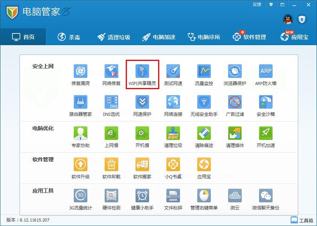This screenshot has height=226, width=317.
Task: Click the shield lock icon near avatar
Action: click(x=302, y=20)
